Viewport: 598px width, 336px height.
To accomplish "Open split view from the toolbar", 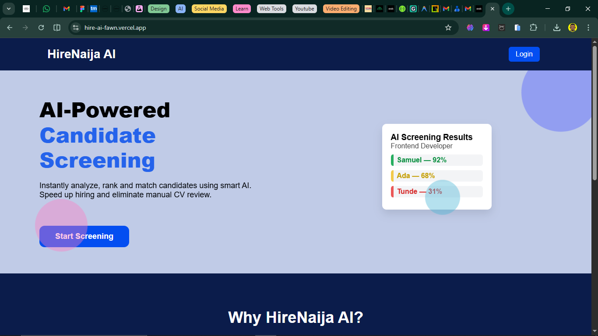I will (x=57, y=28).
